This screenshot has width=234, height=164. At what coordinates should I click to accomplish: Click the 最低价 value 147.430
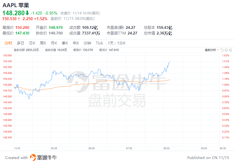[22, 33]
